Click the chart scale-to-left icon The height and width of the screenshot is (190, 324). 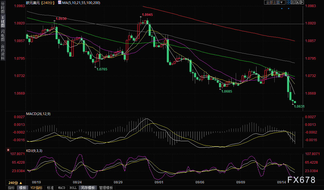[292, 3]
